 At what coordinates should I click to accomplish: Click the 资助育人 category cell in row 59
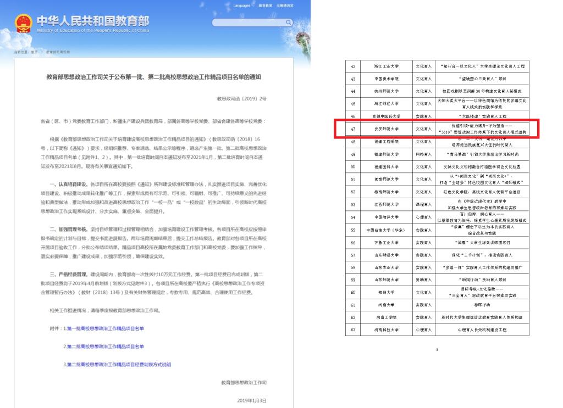(x=424, y=280)
